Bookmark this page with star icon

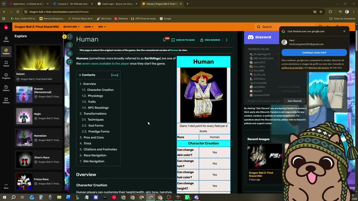coord(321,12)
